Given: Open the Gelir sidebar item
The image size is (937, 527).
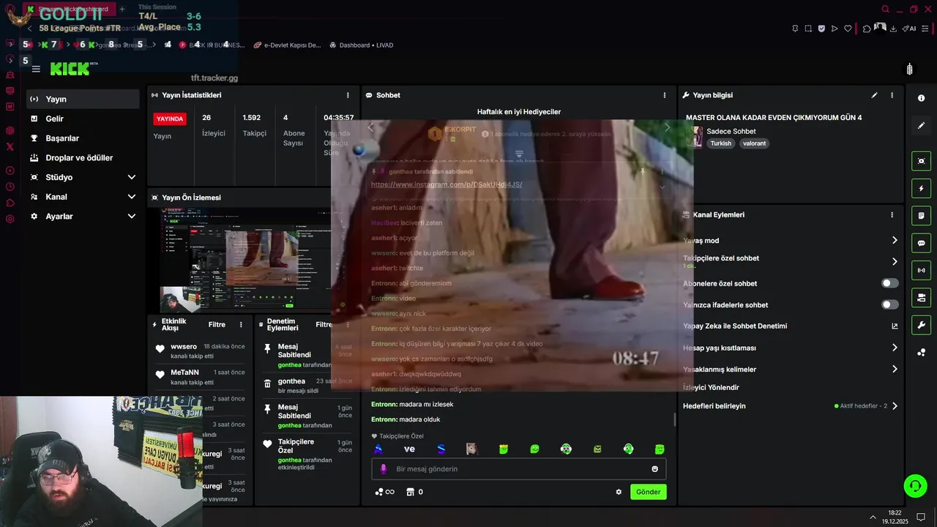Looking at the screenshot, I should 83,119.
